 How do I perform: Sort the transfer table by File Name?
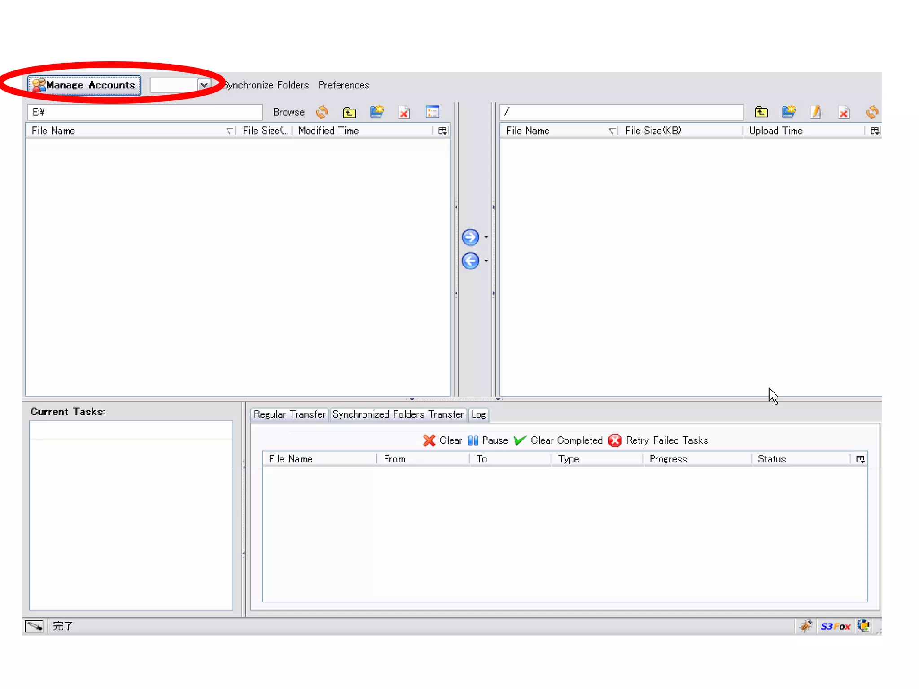click(x=319, y=459)
